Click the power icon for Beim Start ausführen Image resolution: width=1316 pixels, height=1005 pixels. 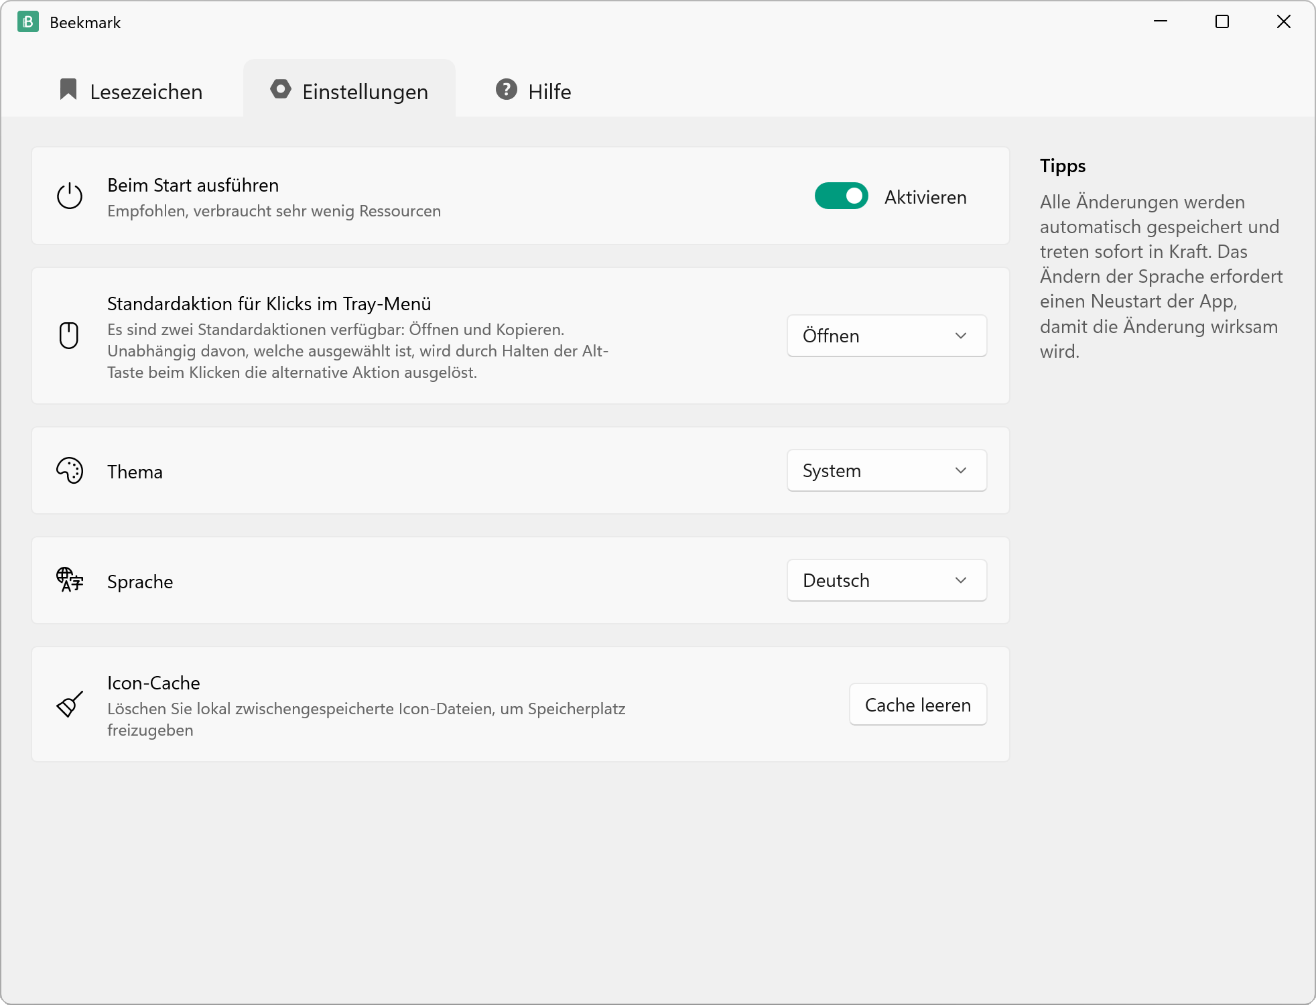70,196
